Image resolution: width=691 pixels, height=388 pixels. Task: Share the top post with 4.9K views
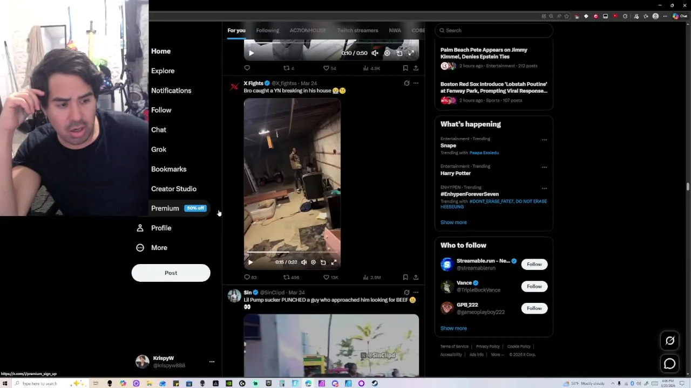coord(416,68)
